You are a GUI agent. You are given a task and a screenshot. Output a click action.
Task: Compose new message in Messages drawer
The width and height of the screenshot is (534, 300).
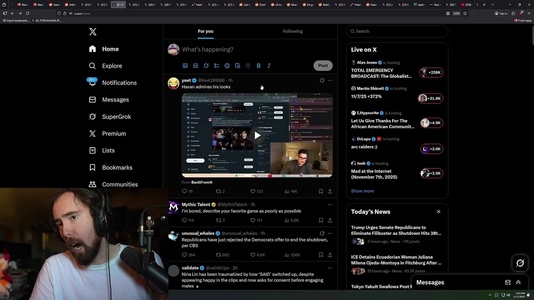[508, 282]
